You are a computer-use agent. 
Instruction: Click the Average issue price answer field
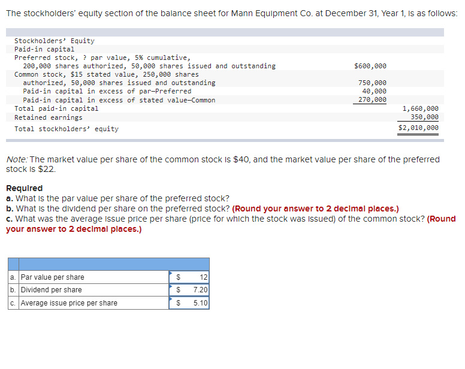coord(189,303)
